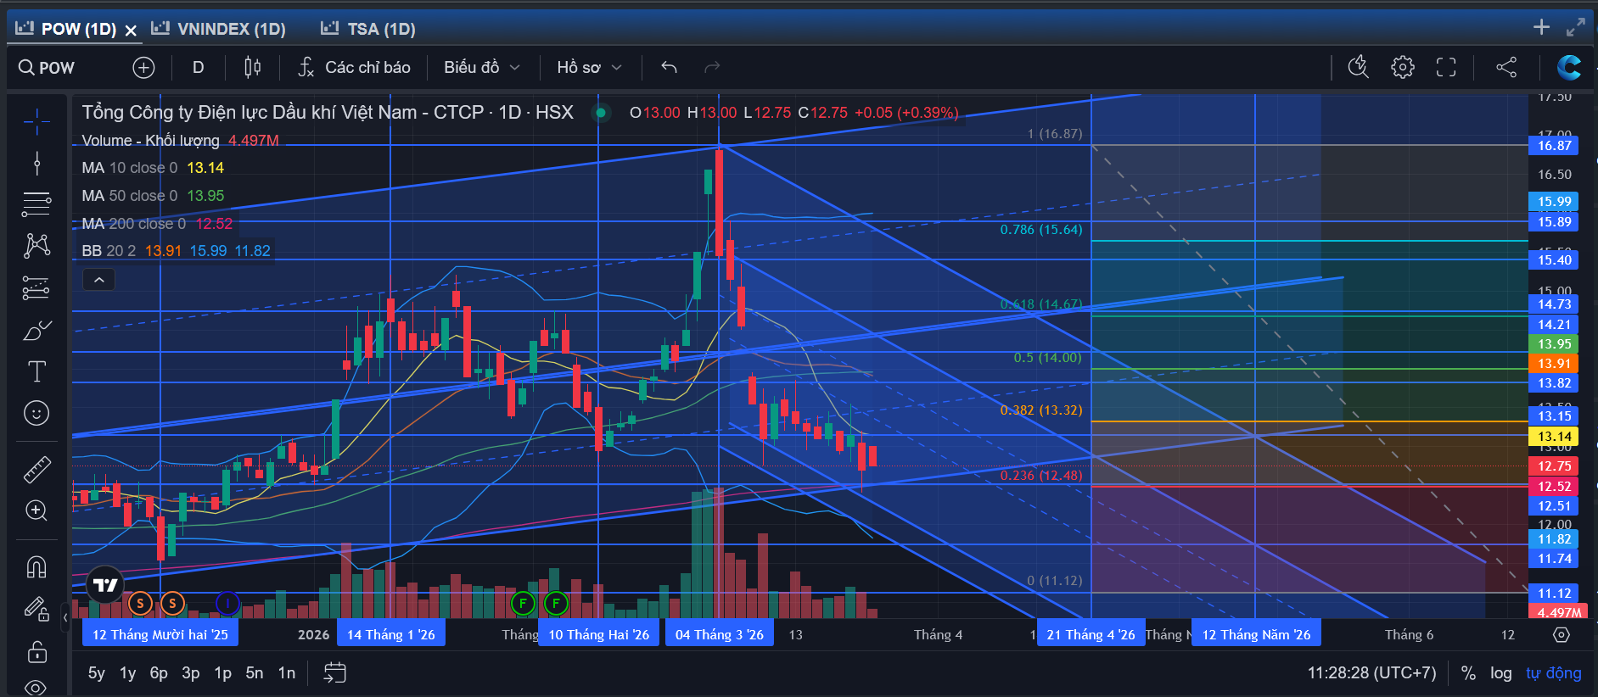Undo the last action
Viewport: 1598px width, 697px height.
[x=670, y=67]
